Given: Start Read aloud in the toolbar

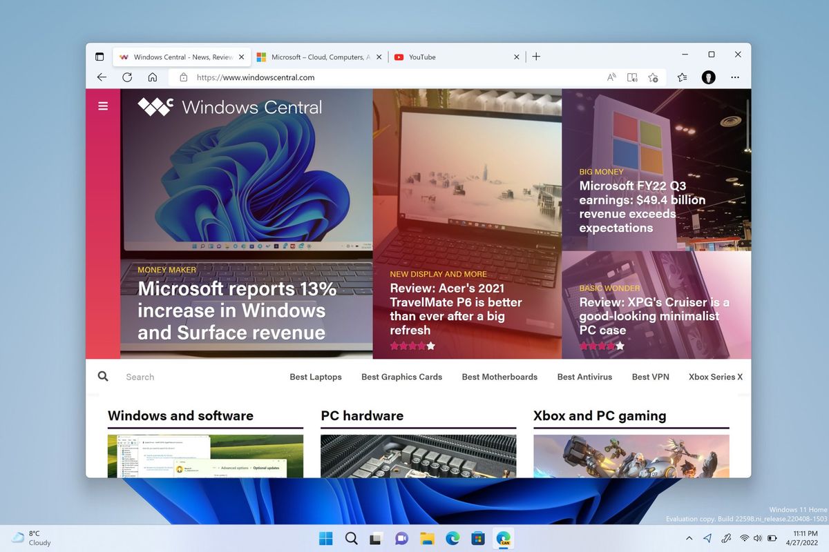Looking at the screenshot, I should coord(611,77).
